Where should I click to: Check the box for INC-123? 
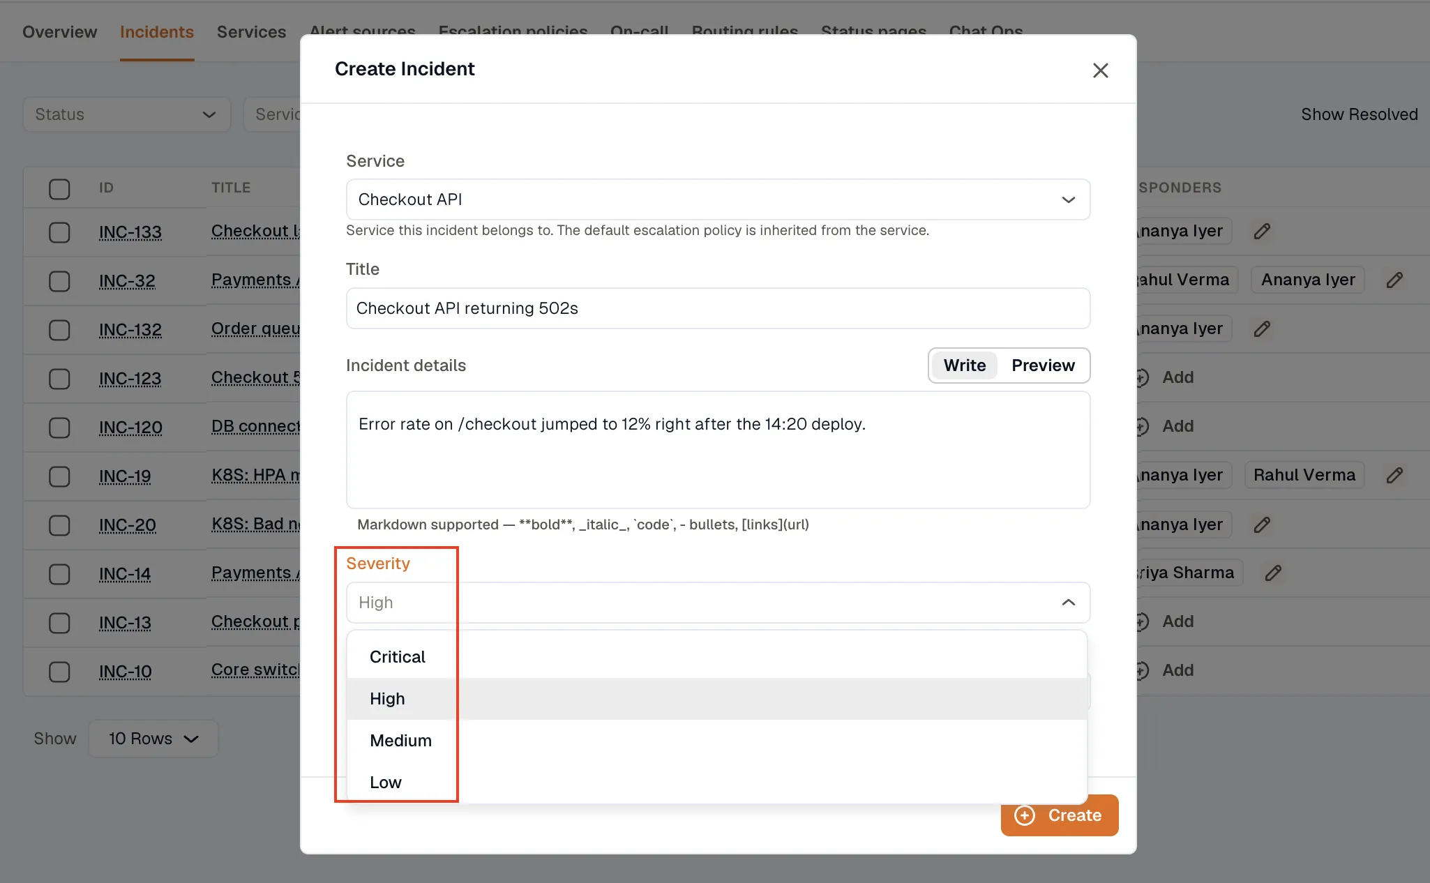coord(59,379)
